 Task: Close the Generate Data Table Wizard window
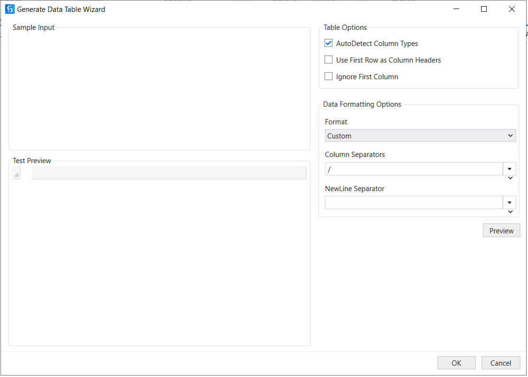tap(511, 9)
